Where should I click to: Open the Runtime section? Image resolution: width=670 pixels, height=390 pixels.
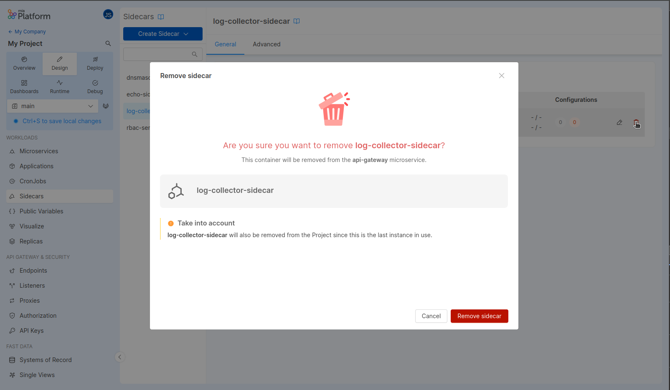tap(60, 87)
